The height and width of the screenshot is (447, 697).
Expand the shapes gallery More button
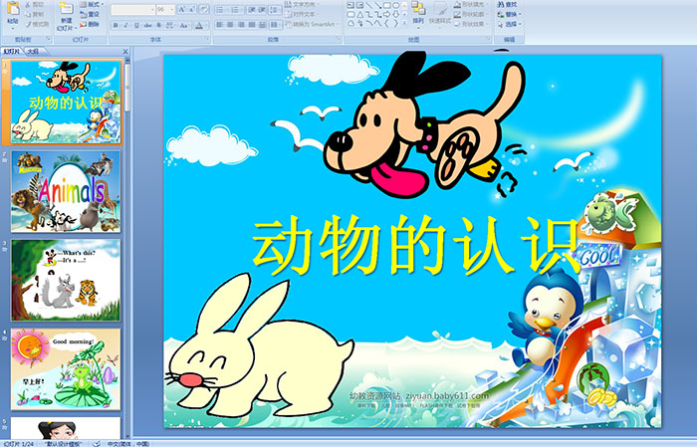tap(404, 23)
